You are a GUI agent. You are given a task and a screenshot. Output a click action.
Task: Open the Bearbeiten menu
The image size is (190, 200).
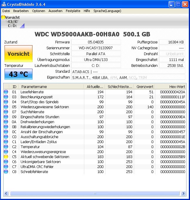pos(21,11)
